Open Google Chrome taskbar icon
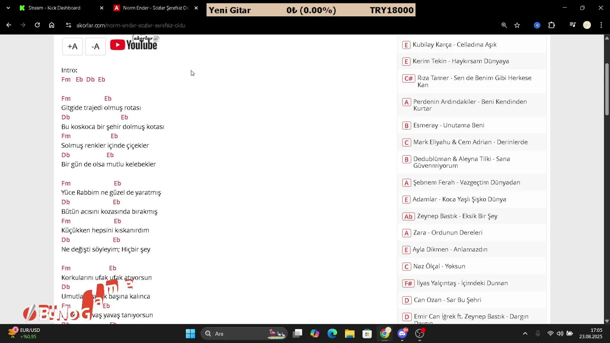The width and height of the screenshot is (610, 343). click(x=385, y=333)
